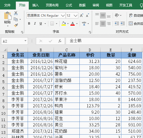This screenshot has width=143, height=138.
Task: Open the insert function fx dialog
Action: click(x=60, y=41)
